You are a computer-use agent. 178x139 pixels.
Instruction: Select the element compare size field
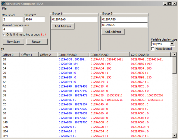point(12,29)
